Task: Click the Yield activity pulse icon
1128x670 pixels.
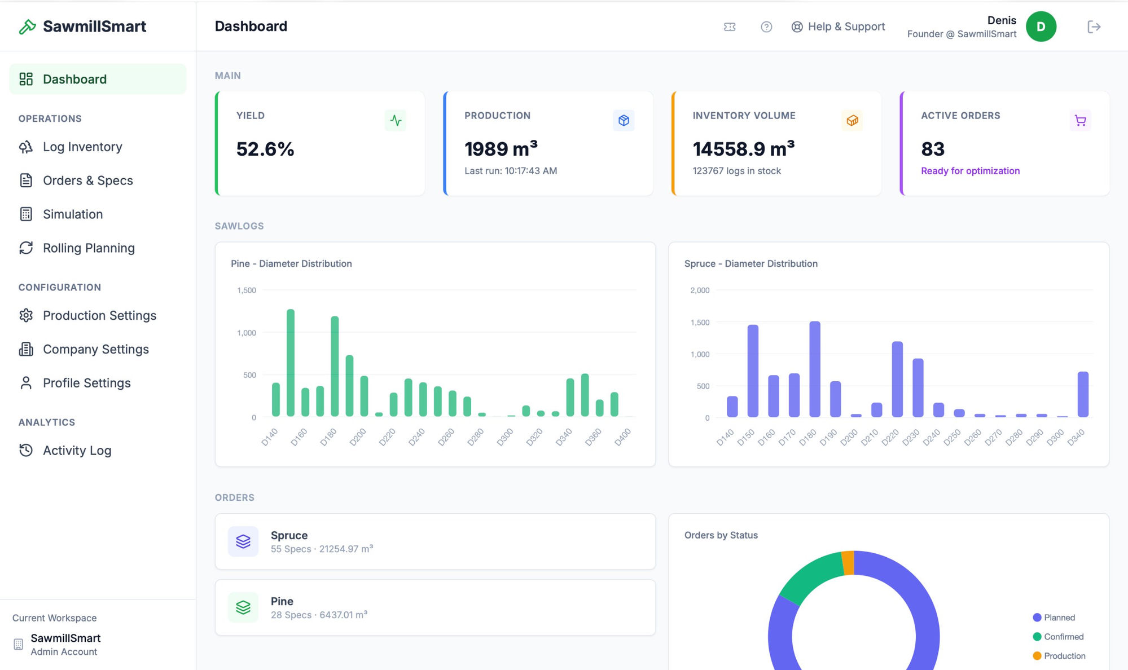Action: click(396, 120)
